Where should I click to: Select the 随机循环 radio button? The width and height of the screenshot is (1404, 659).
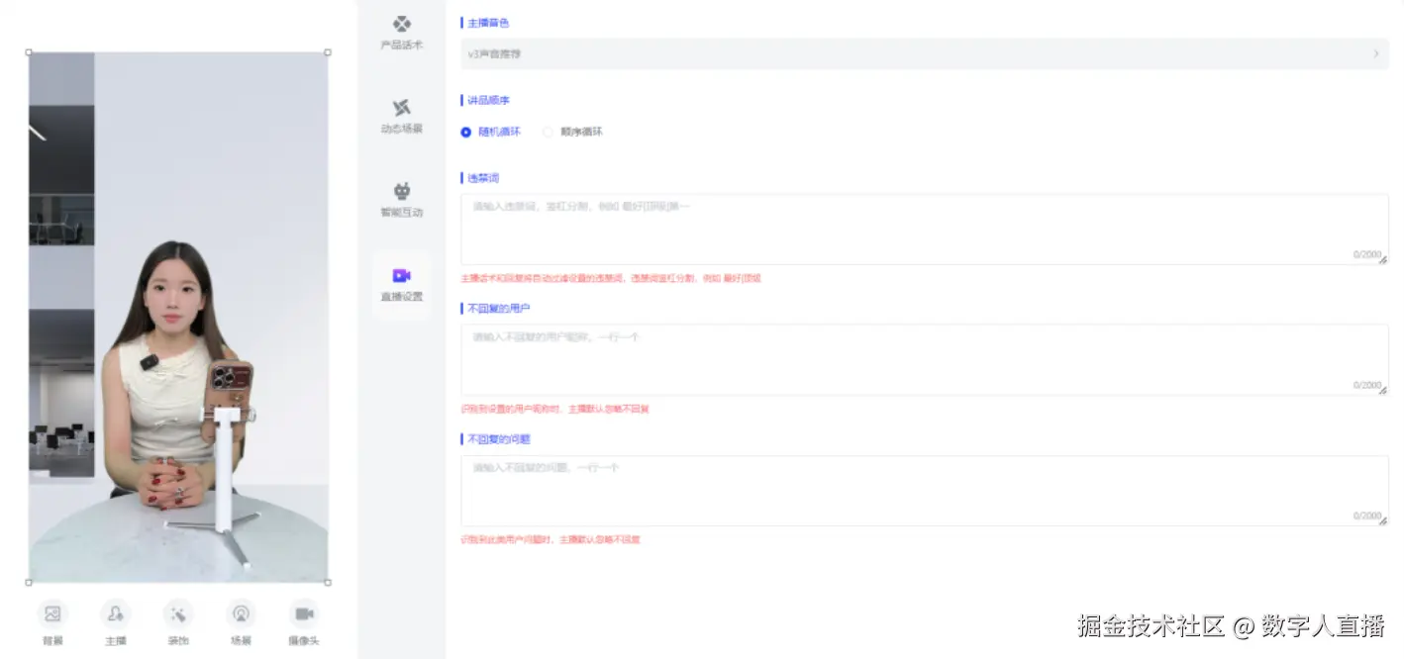point(466,132)
